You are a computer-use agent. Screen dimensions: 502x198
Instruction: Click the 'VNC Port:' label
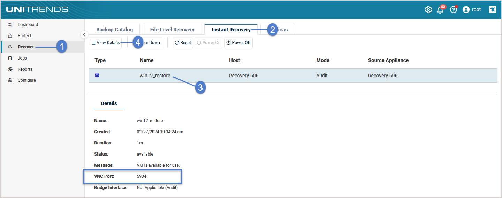pyautogui.click(x=104, y=176)
